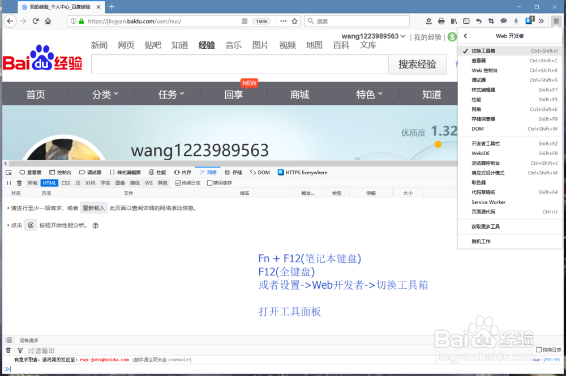
Task: Select the HTML filter tab in network panel
Action: tap(49, 182)
